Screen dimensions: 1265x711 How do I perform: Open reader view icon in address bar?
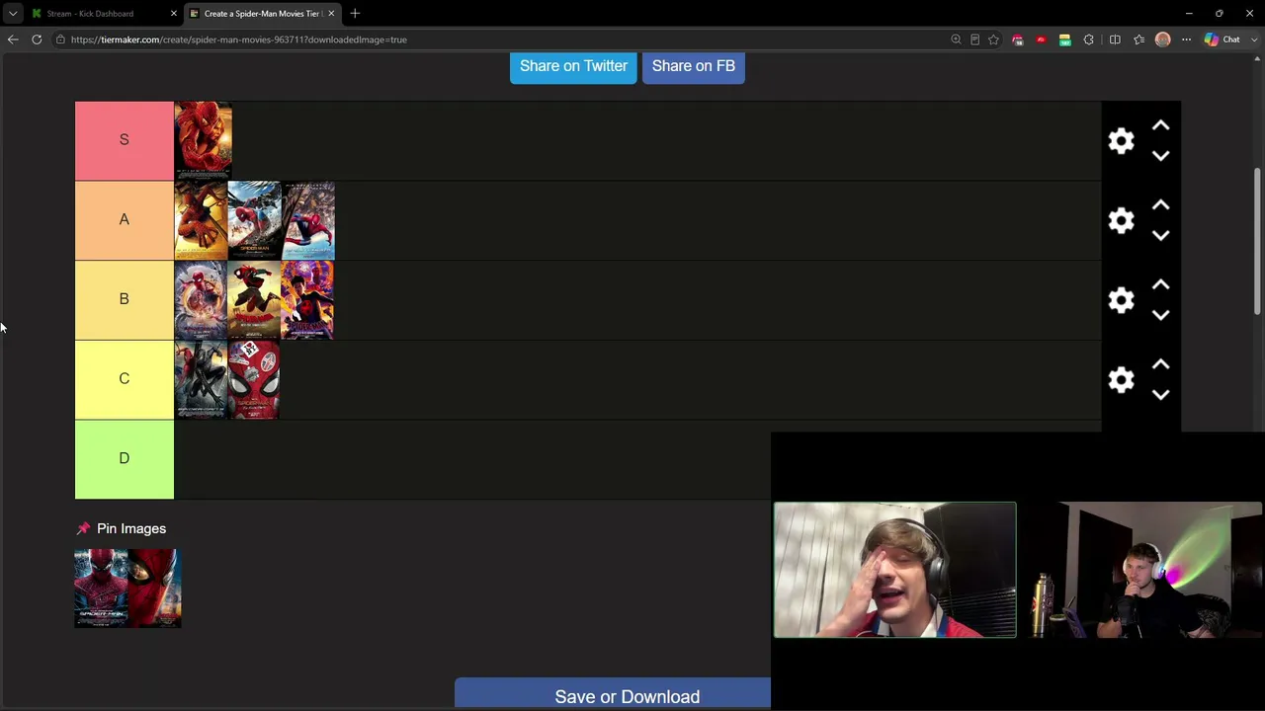[x=974, y=39]
